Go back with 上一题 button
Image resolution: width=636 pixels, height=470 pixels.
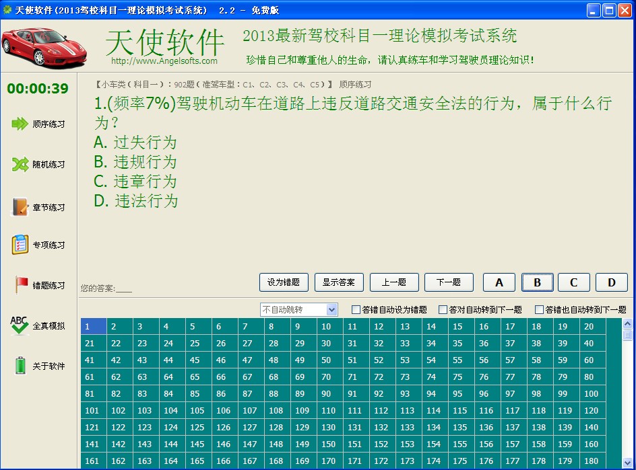click(x=394, y=282)
